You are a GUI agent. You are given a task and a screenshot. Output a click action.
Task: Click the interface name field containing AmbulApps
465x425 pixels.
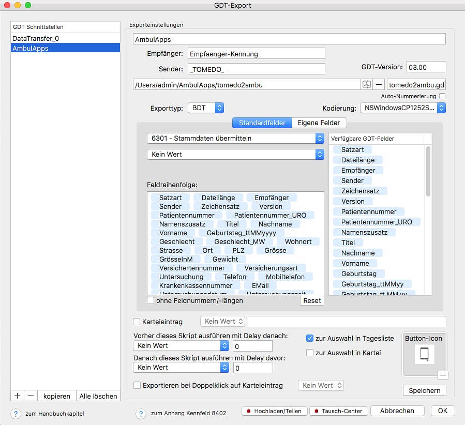[x=289, y=39]
